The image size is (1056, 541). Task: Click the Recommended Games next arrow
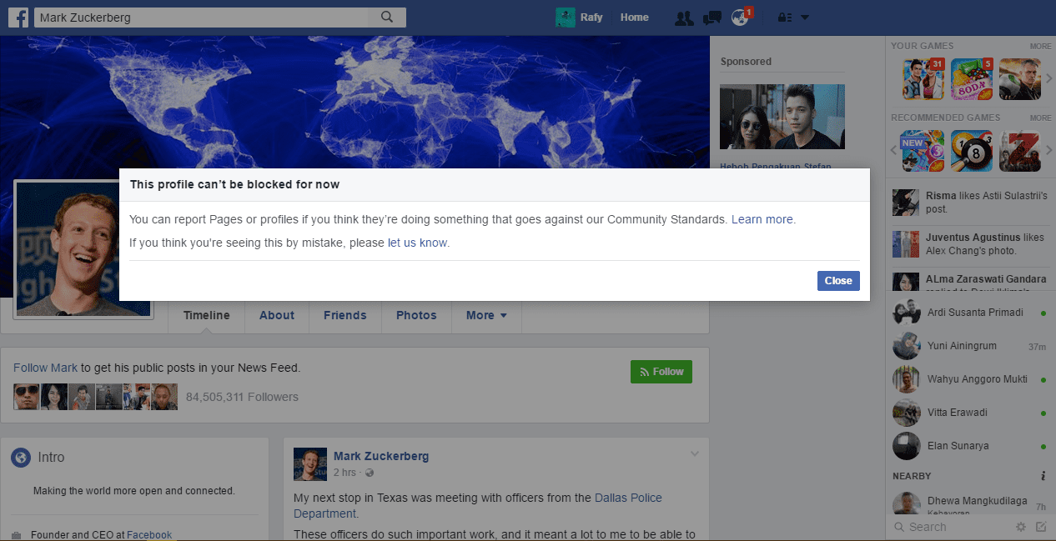click(1049, 151)
